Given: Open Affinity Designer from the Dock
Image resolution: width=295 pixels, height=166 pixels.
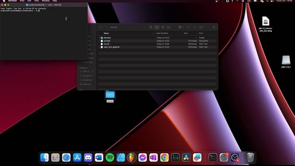Looking at the screenshot, I should click(121, 158).
